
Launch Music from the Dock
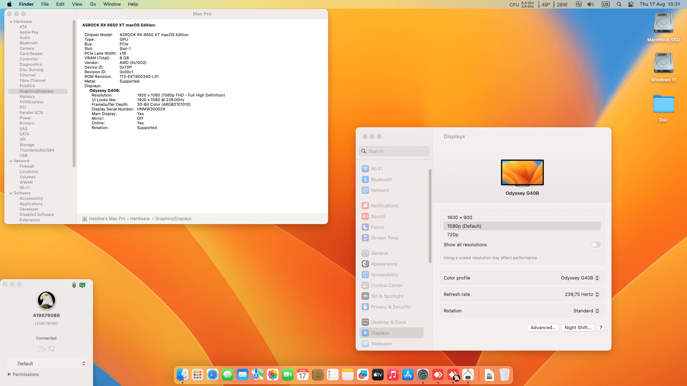coord(393,375)
